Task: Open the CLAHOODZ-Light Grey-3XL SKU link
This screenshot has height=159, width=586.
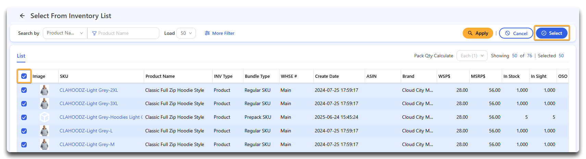Action: tap(89, 103)
